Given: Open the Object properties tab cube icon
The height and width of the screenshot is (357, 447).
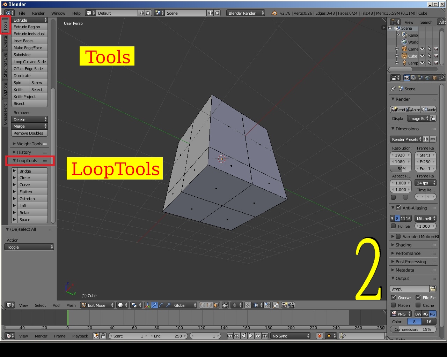Looking at the screenshot, I should 434,78.
